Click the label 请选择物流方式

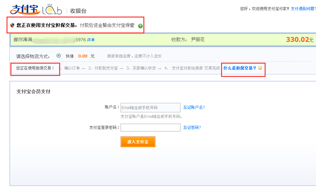click(x=33, y=56)
